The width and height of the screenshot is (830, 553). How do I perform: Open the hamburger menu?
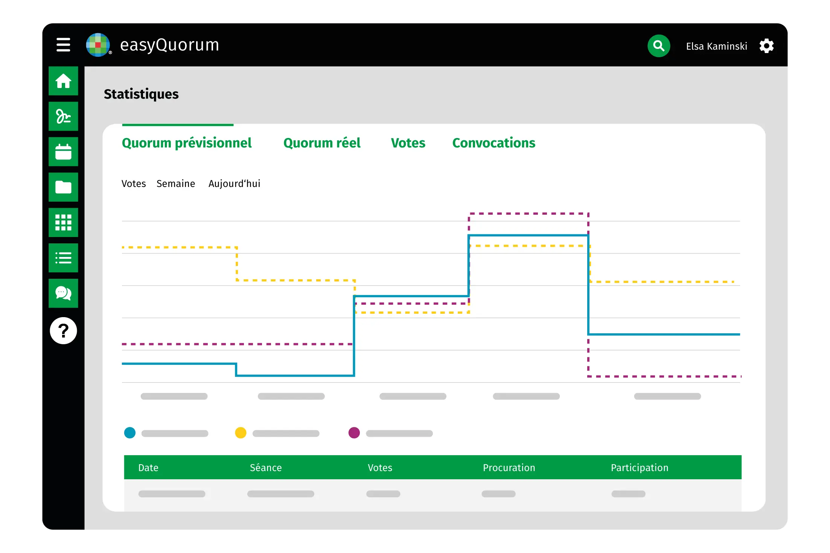63,45
